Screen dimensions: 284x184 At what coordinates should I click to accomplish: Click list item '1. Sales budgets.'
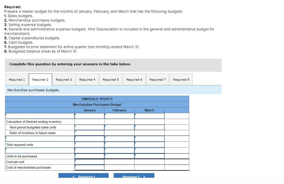[x=19, y=16]
